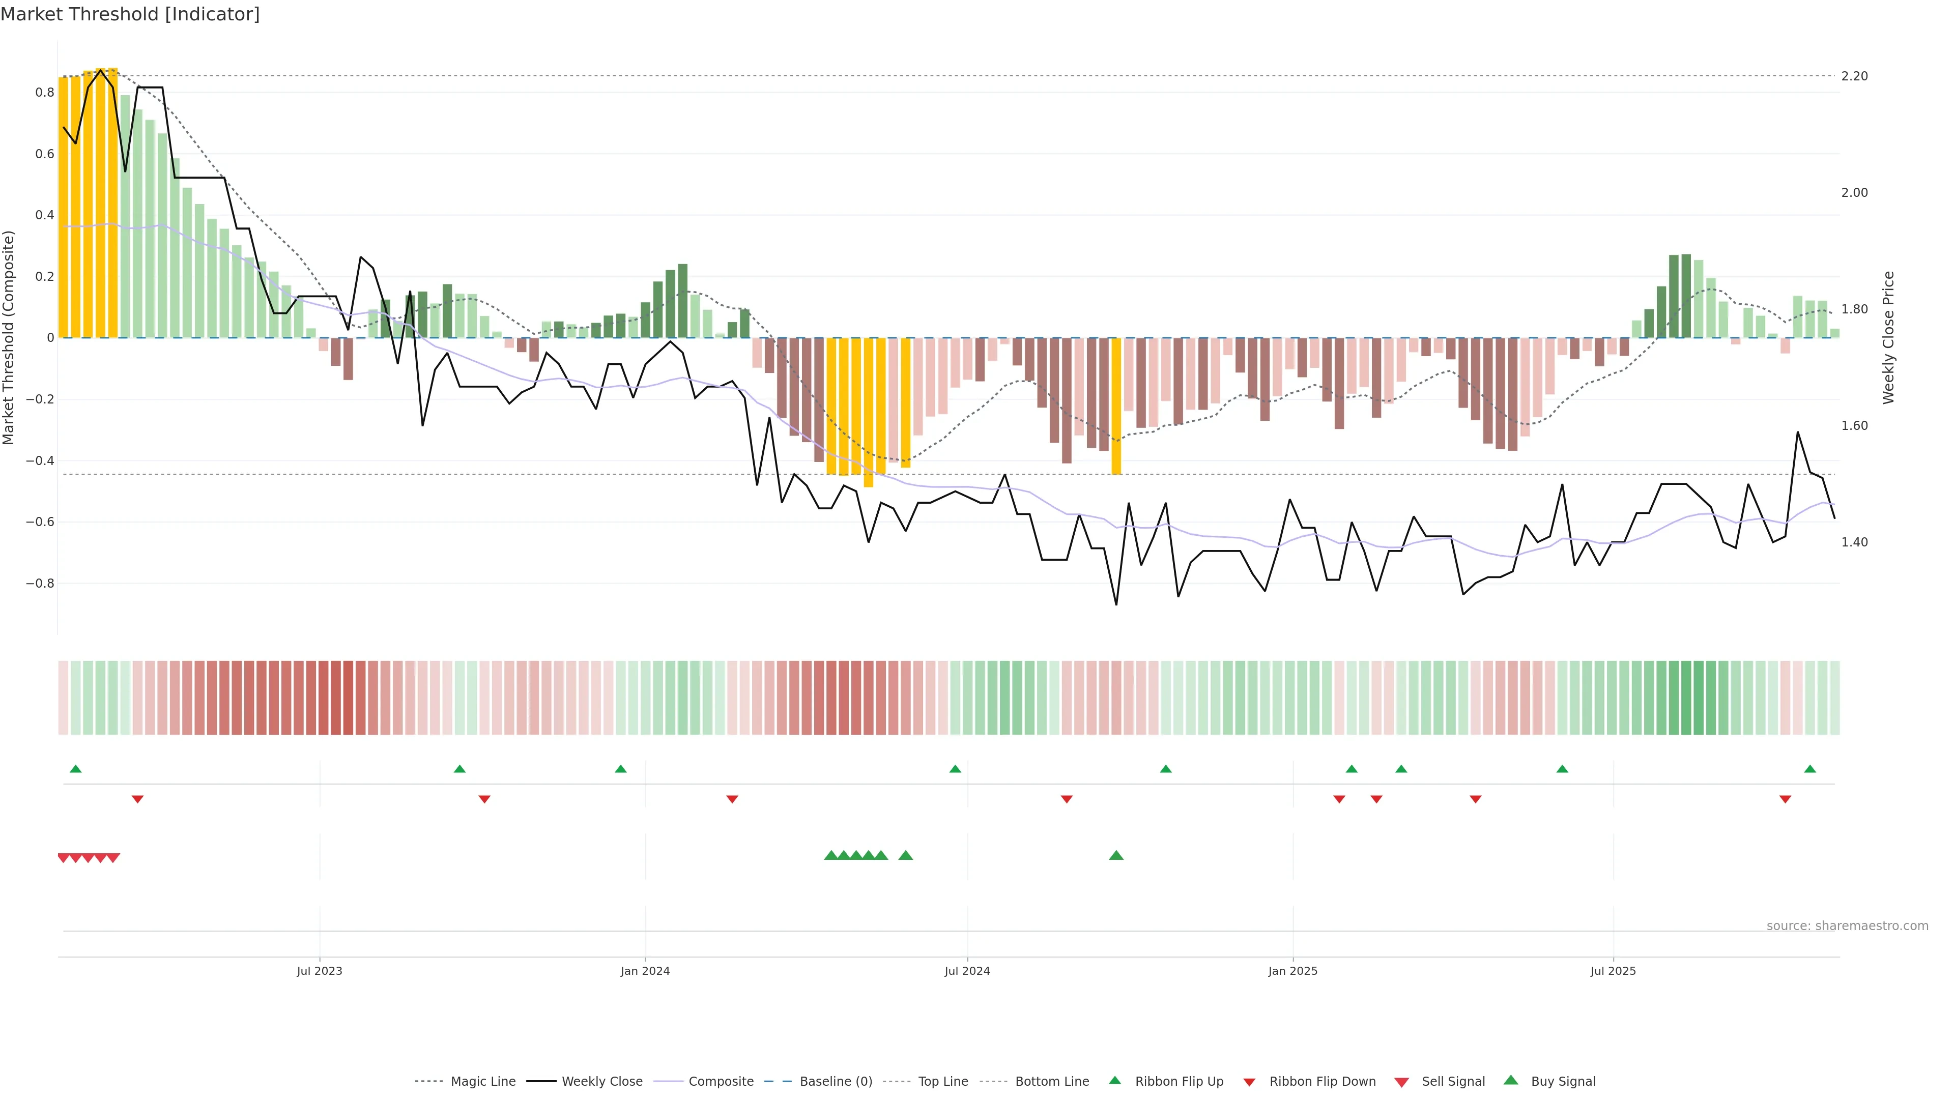
Task: Click the Sell Signal legend triangle icon
Action: pos(1402,1082)
